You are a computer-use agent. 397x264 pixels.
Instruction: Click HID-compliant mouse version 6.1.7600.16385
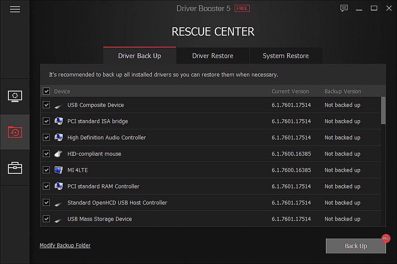coord(291,154)
